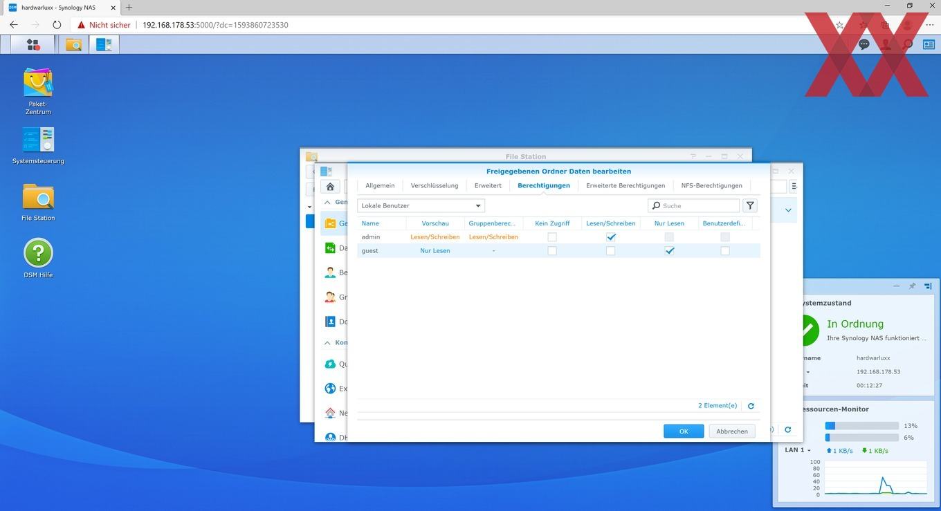
Task: Click the 13% usage bar in Ressourcen-Monitor
Action: coord(862,426)
